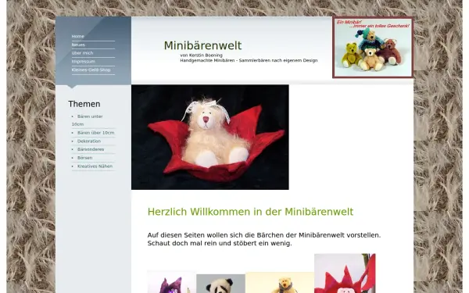The width and height of the screenshot is (469, 293).
Task: Open the über mich page
Action: [82, 53]
